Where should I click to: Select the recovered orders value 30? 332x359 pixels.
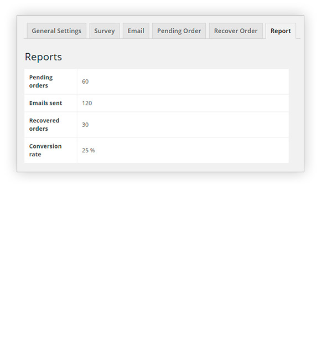coord(85,125)
